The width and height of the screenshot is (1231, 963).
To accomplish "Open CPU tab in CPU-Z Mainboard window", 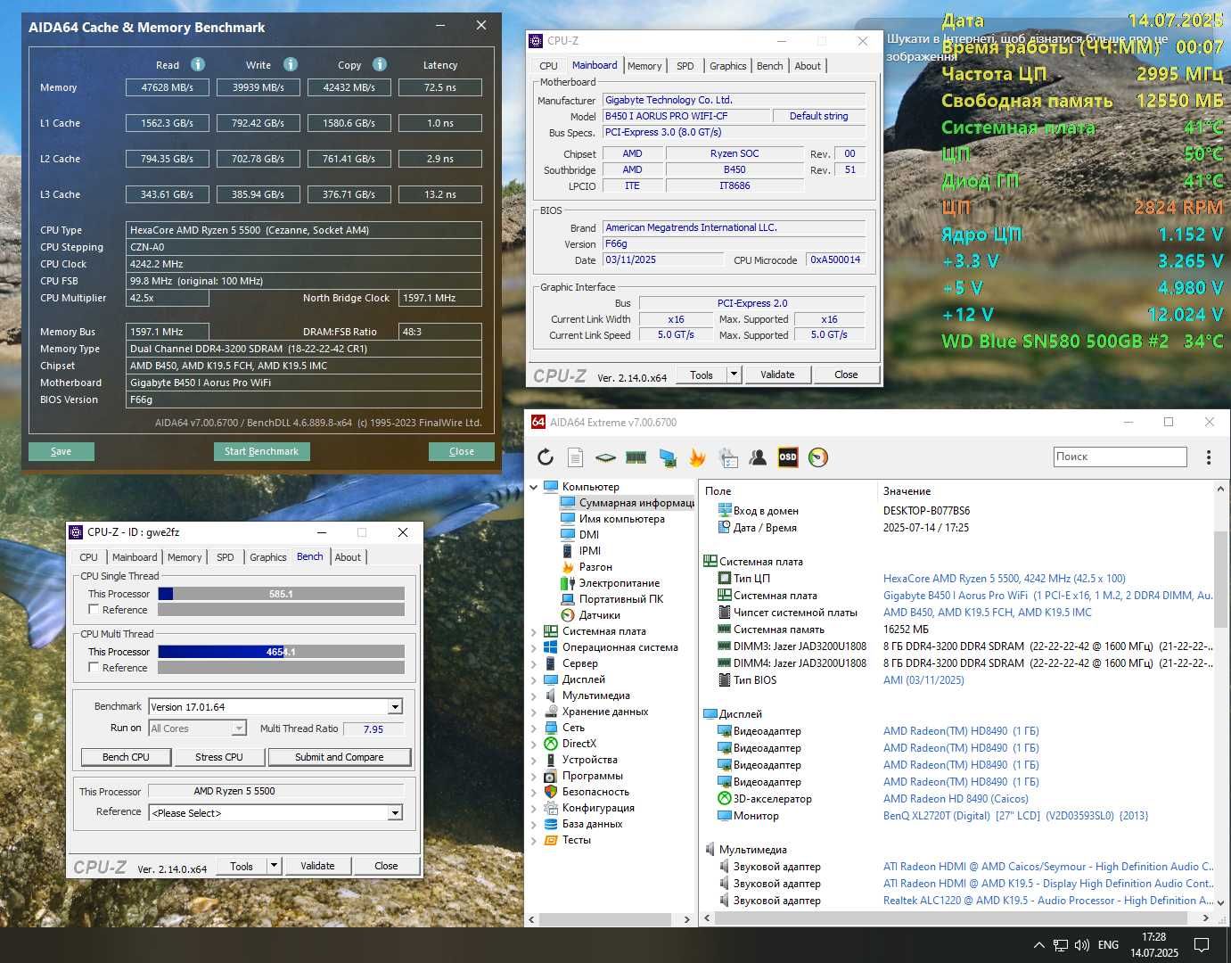I will point(548,66).
